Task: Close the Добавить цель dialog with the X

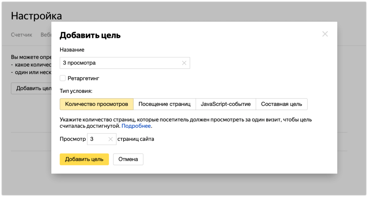Action: 325,34
